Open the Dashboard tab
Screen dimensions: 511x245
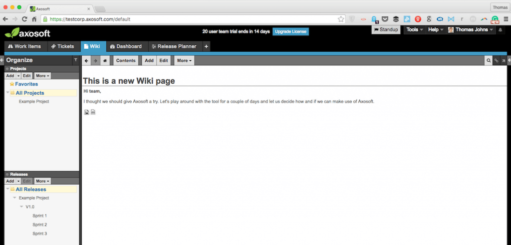point(127,46)
